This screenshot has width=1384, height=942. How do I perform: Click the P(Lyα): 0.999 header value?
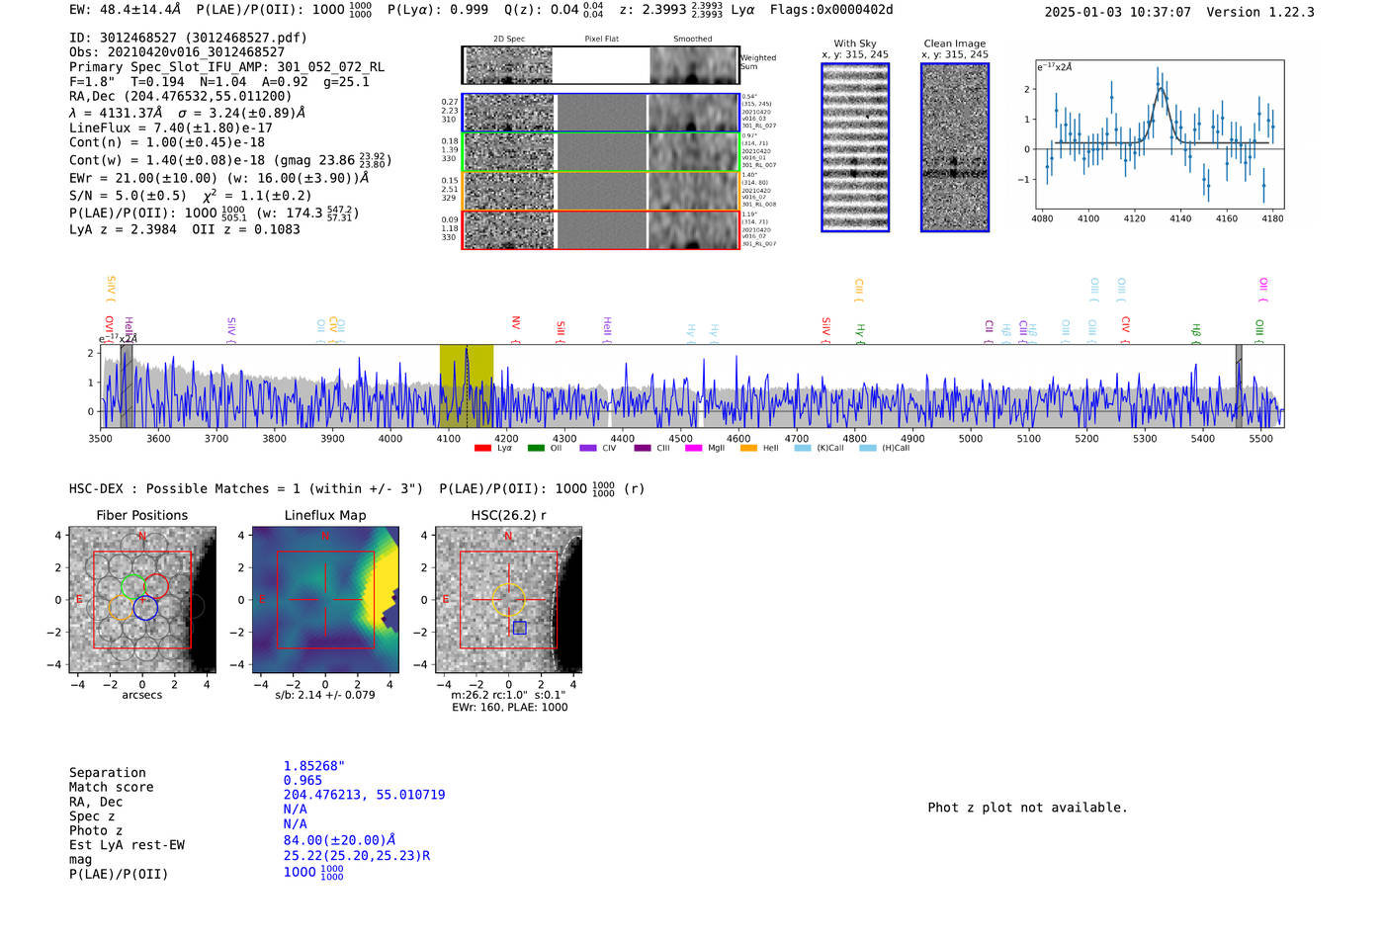click(x=437, y=10)
